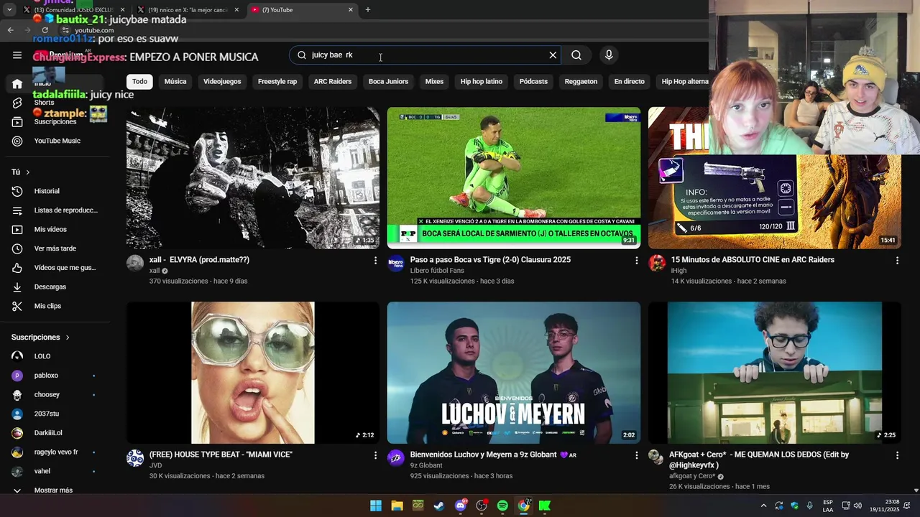Select the Freestyle rap chip
Viewport: 920px width, 517px height.
(x=277, y=81)
